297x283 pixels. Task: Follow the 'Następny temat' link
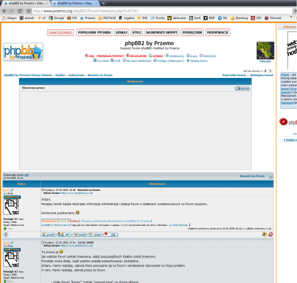261,75
